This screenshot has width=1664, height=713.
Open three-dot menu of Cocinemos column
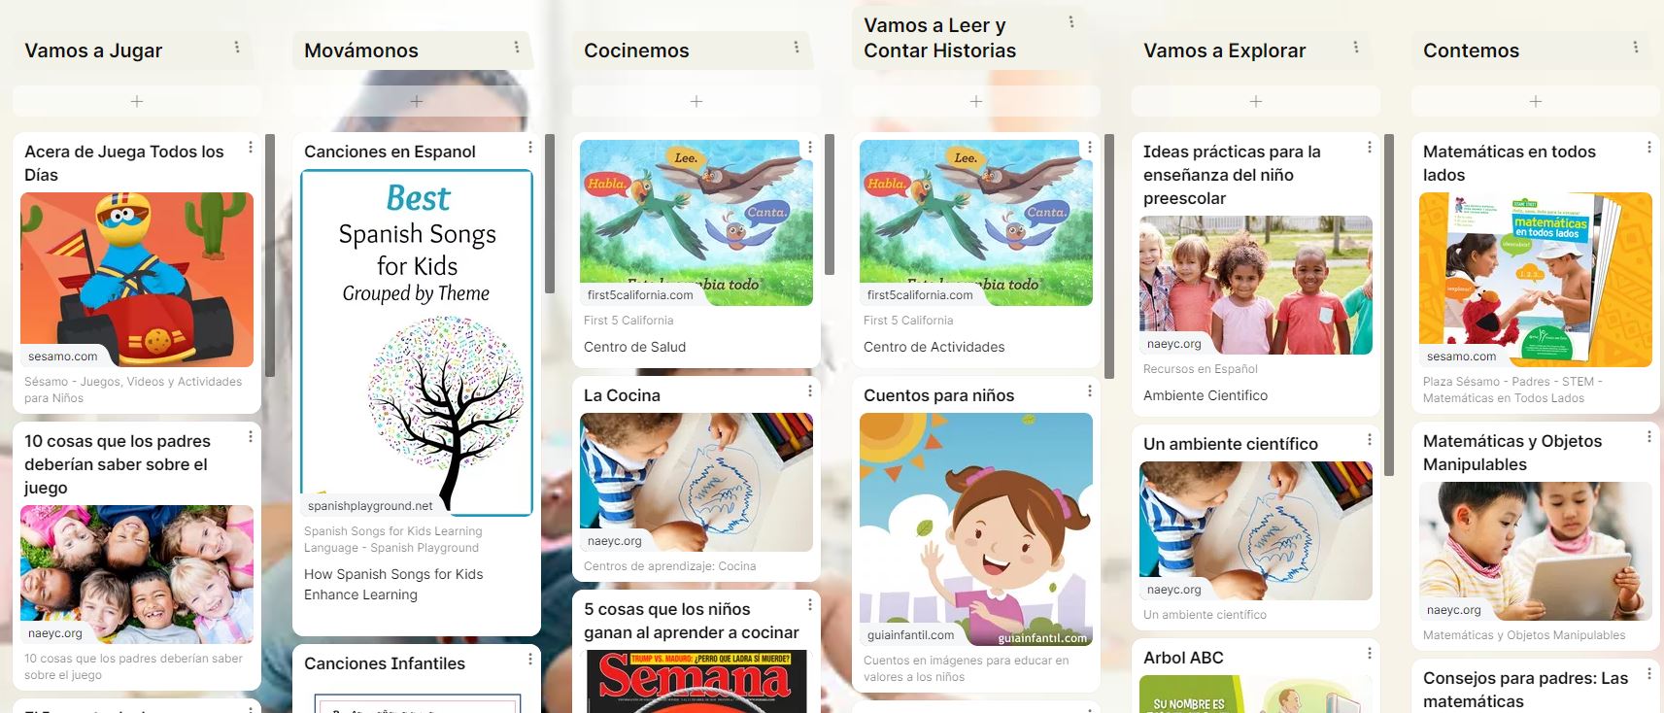click(797, 47)
